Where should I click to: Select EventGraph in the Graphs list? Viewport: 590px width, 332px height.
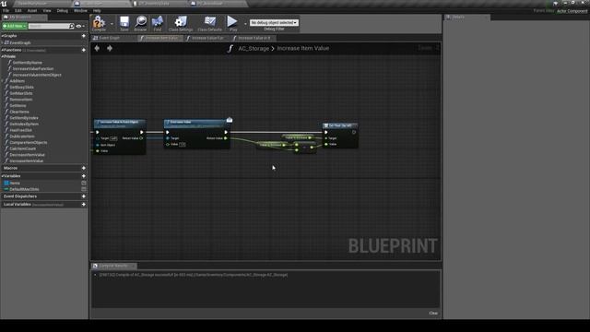click(x=20, y=42)
